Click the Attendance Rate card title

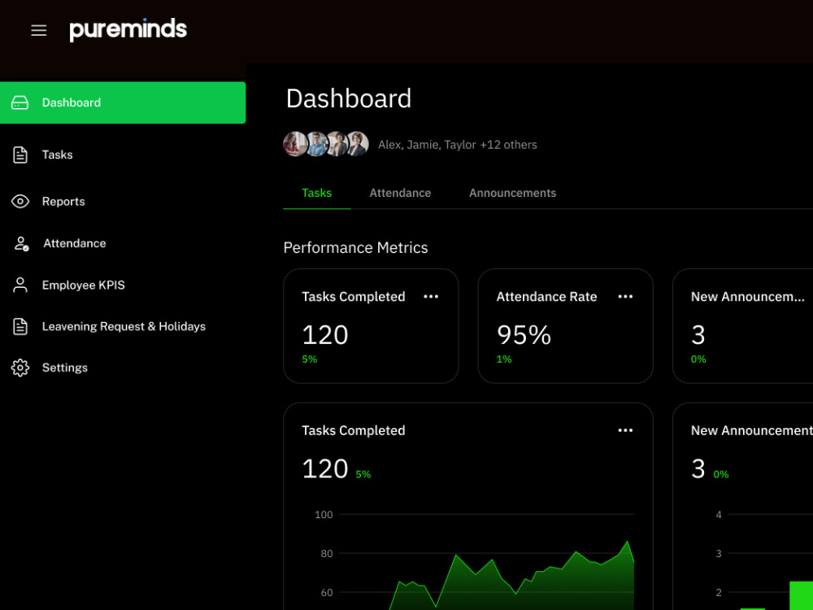[x=546, y=297]
